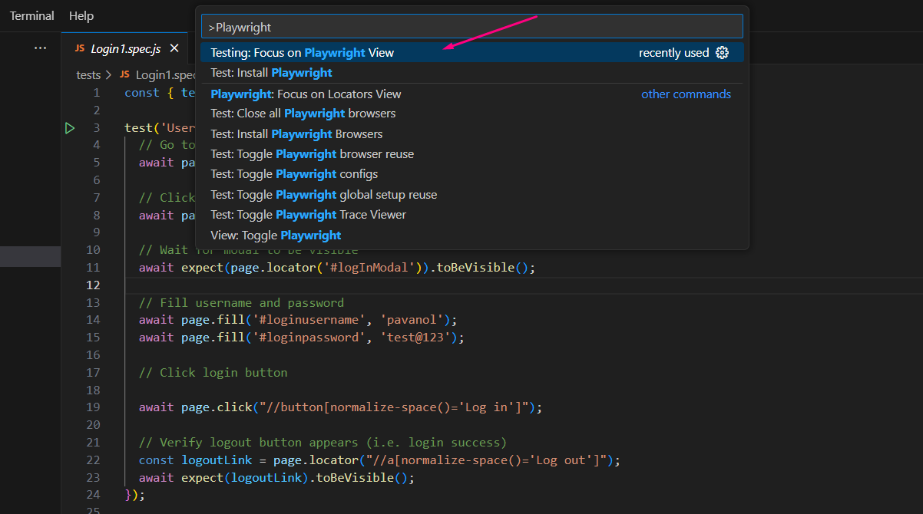
Task: Choose 'View: Toggle Playwright' command
Action: (x=471, y=235)
